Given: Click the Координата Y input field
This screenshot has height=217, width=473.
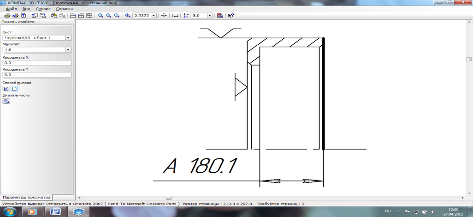Looking at the screenshot, I should click(36, 75).
